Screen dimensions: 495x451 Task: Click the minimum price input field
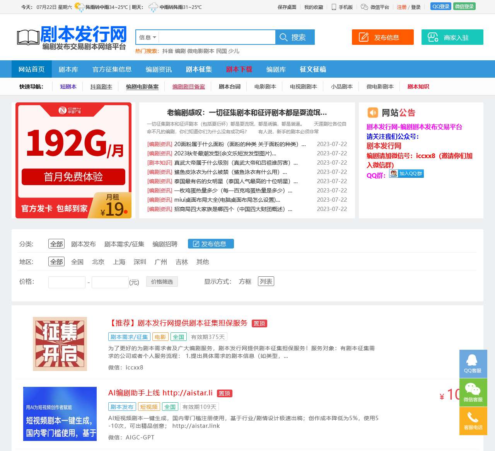click(x=67, y=282)
